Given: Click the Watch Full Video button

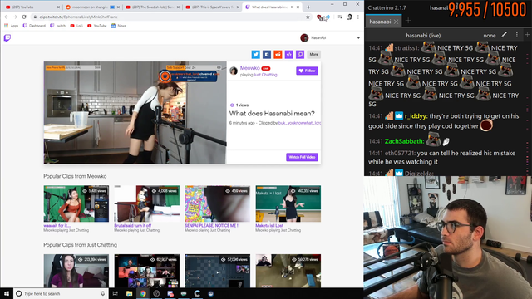Looking at the screenshot, I should pyautogui.click(x=302, y=157).
